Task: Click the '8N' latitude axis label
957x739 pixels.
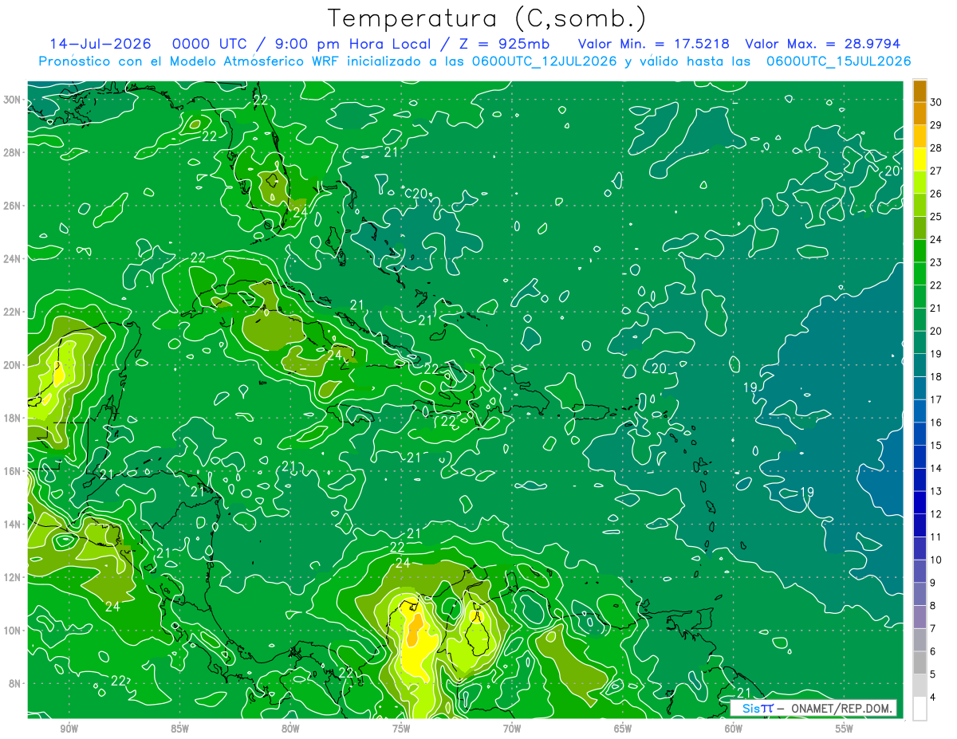Action: tap(15, 683)
